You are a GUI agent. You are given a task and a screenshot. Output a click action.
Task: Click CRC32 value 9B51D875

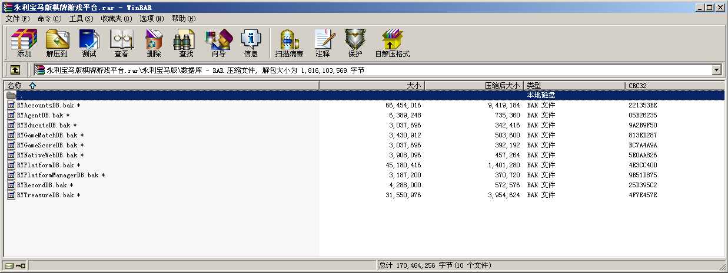pyautogui.click(x=643, y=175)
